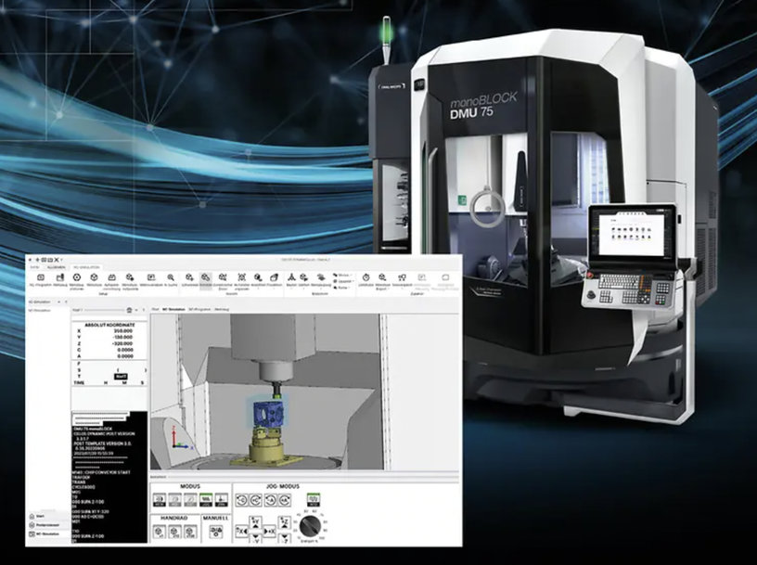
Task: Select Postprozessor in the left sidebar
Action: tap(45, 524)
